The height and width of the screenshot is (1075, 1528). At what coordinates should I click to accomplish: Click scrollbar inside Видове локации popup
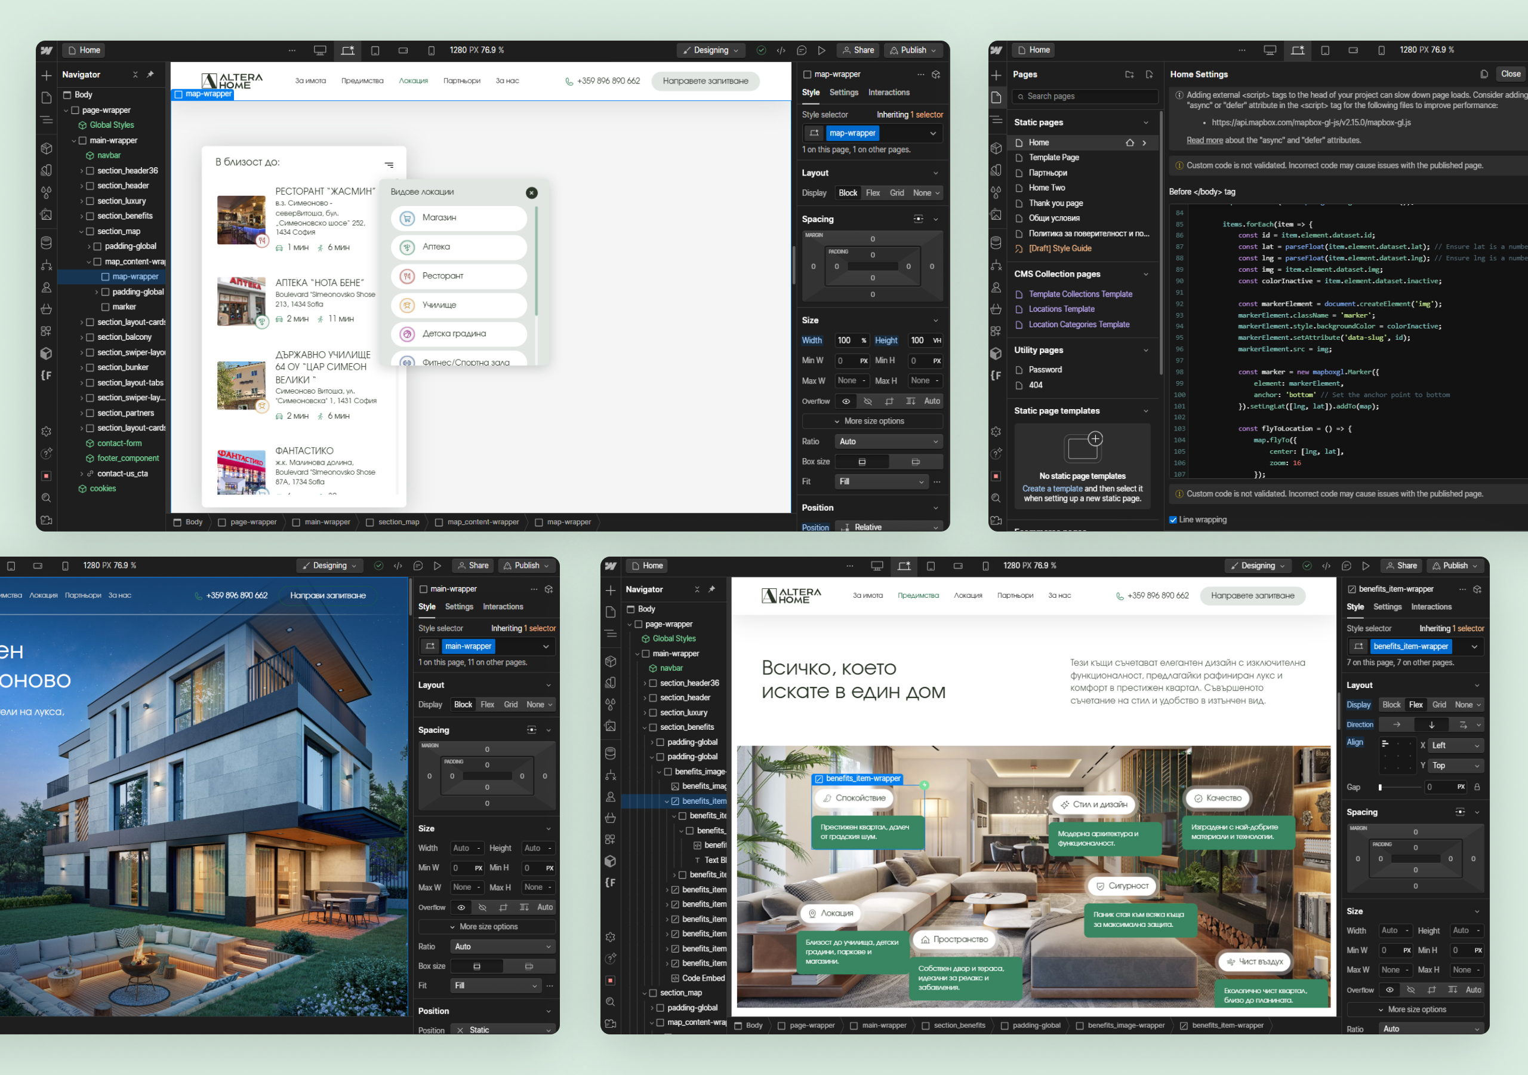click(x=537, y=261)
